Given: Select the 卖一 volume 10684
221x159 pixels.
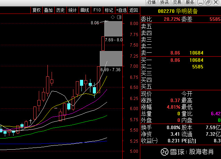Looking at the screenshot, I should 196,53.
